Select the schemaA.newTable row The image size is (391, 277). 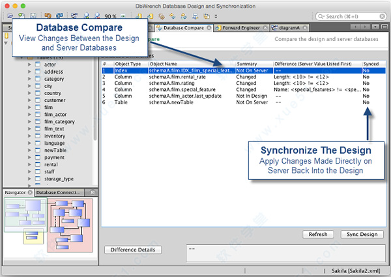pos(244,102)
